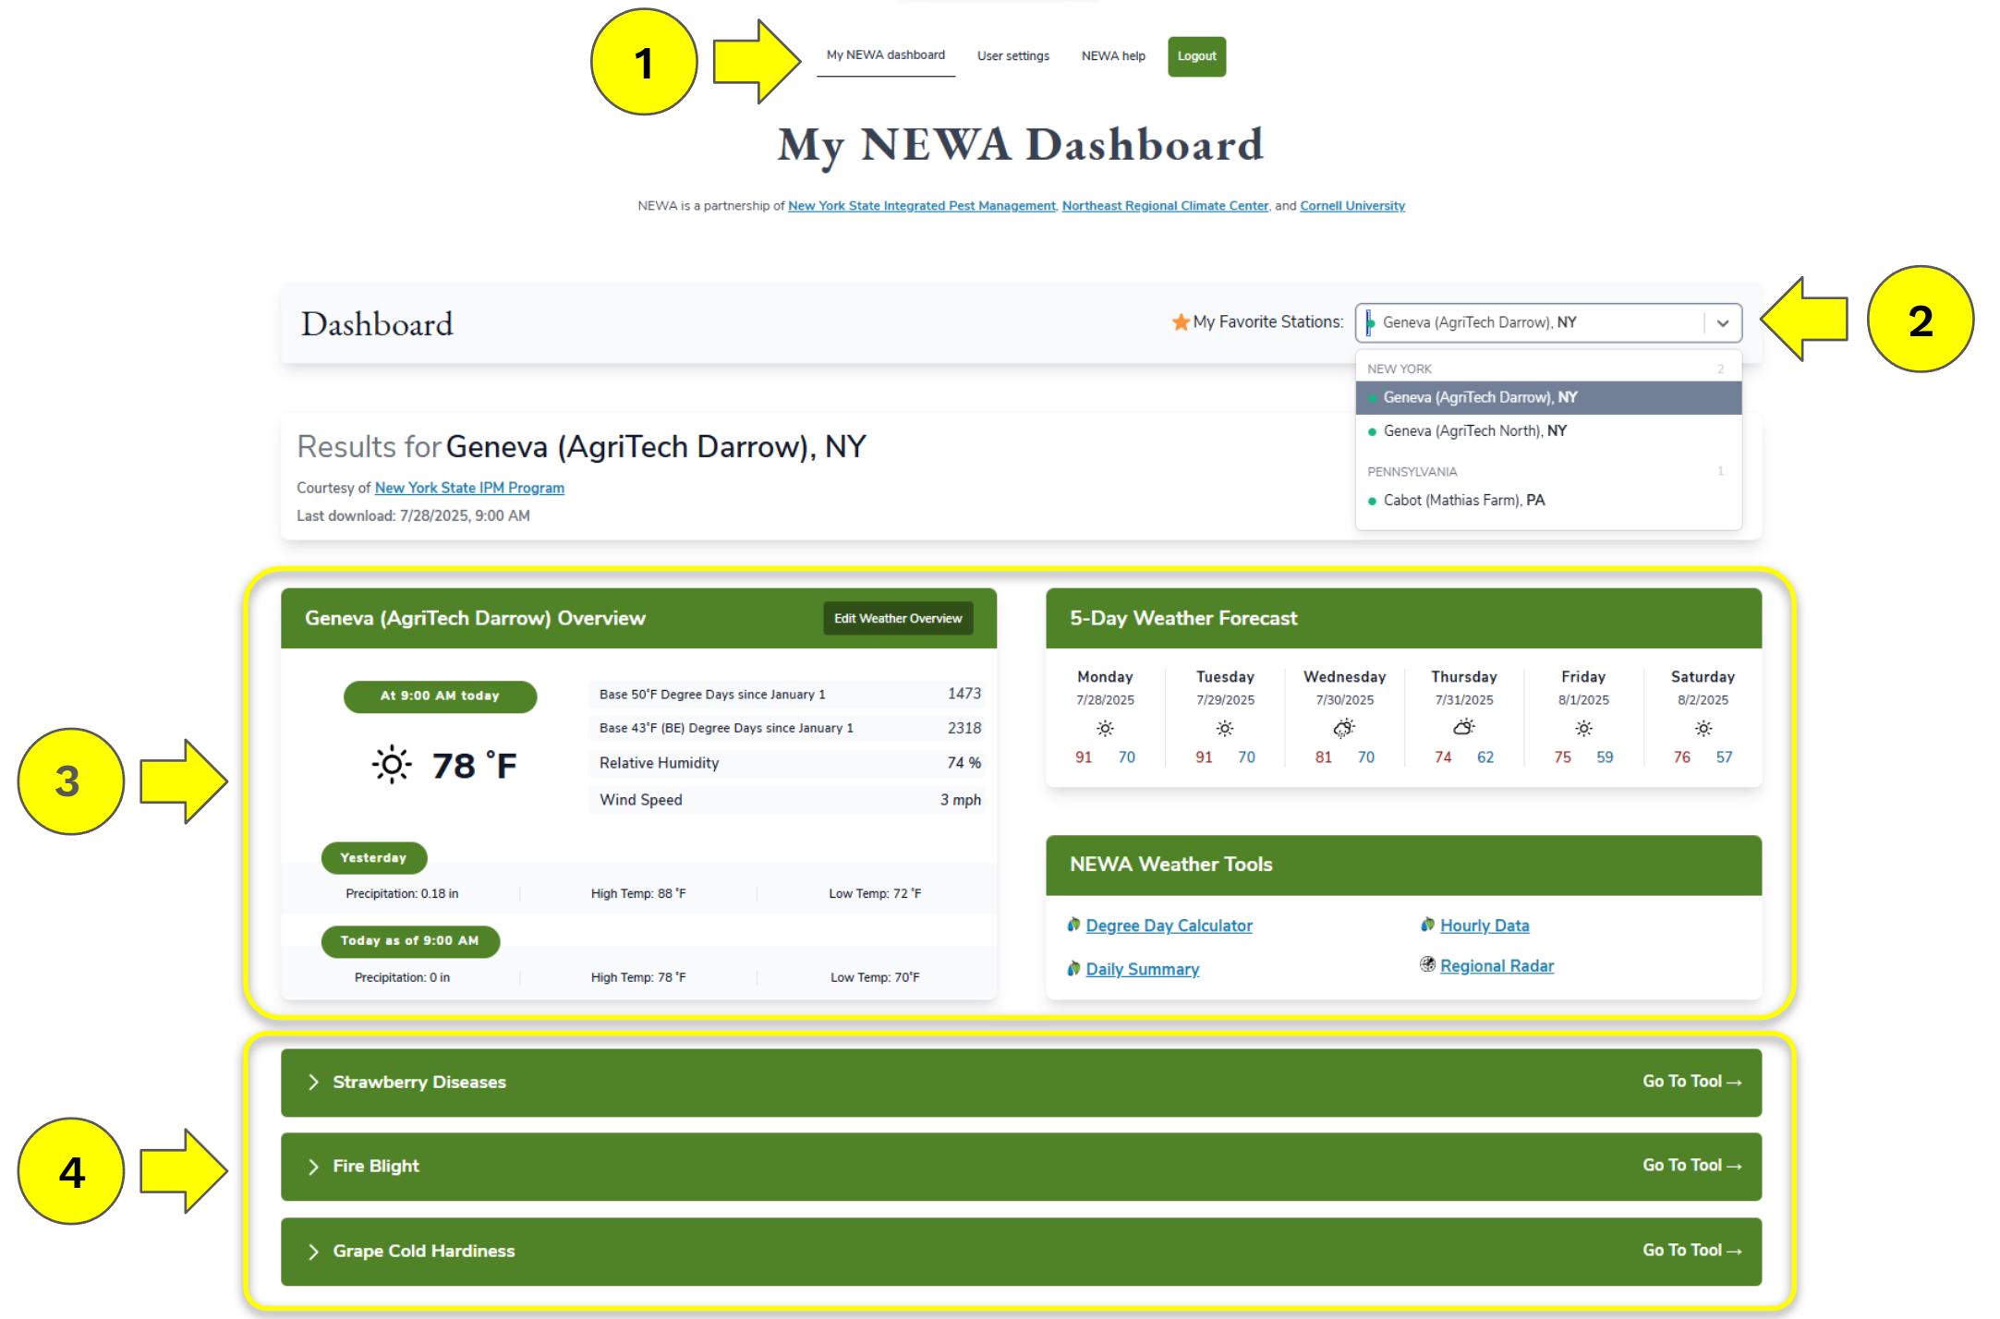Expand the Grape Cold Hardiness section
The image size is (2000, 1319).
[x=313, y=1251]
